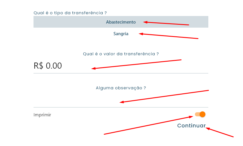The width and height of the screenshot is (243, 146).
Task: Click the 'Qual é o valor da transferência' label
Action: click(121, 54)
